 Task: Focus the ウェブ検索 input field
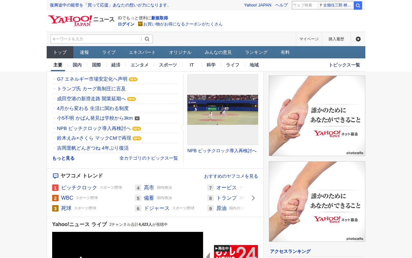[x=304, y=5]
